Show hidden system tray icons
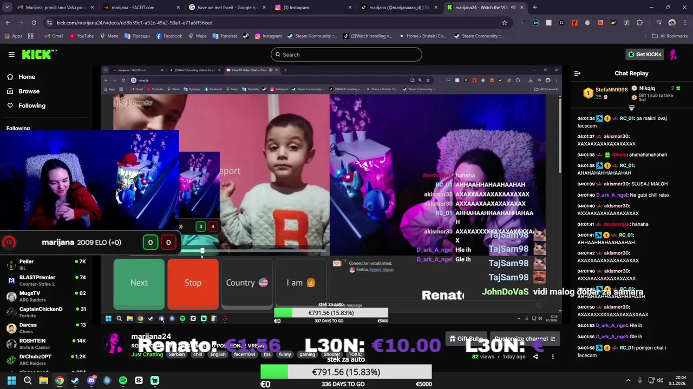This screenshot has height=389, width=693. tap(628, 380)
